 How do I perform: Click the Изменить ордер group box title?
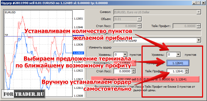[100, 47]
